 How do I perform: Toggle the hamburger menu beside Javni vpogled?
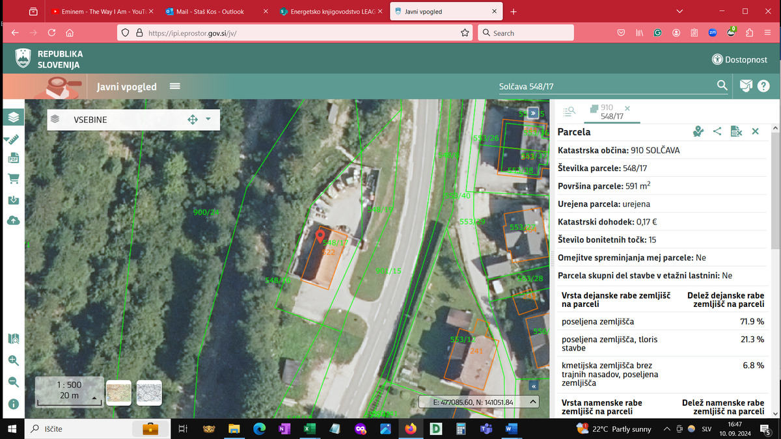tap(174, 86)
